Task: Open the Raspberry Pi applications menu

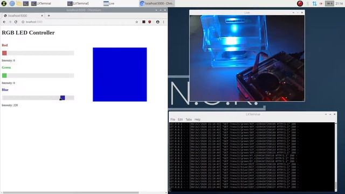Action: tap(4, 3)
